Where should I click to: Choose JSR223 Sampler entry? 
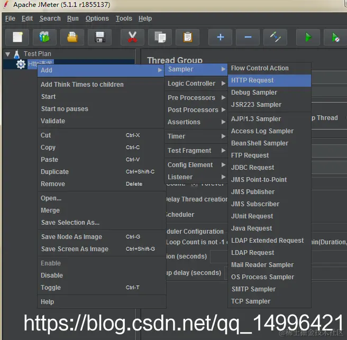pos(269,105)
